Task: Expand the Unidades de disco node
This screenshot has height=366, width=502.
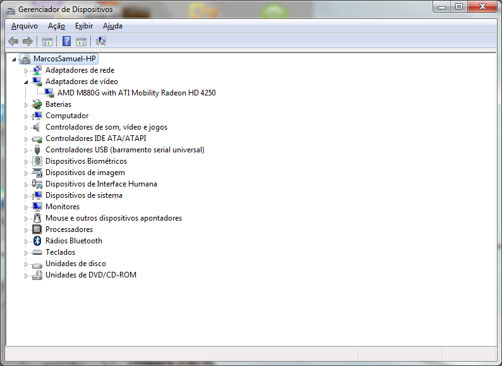Action: tap(27, 264)
